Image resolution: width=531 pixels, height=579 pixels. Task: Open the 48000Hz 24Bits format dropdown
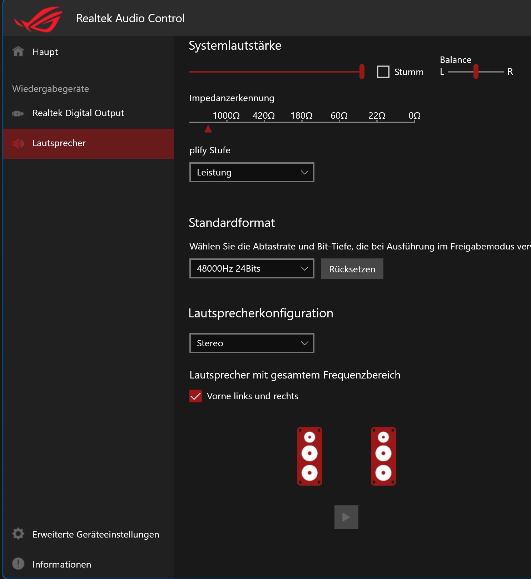click(x=252, y=268)
